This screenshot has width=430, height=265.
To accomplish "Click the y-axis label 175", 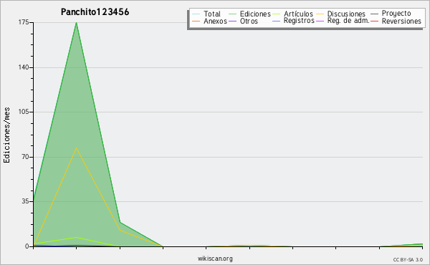I will [24, 22].
